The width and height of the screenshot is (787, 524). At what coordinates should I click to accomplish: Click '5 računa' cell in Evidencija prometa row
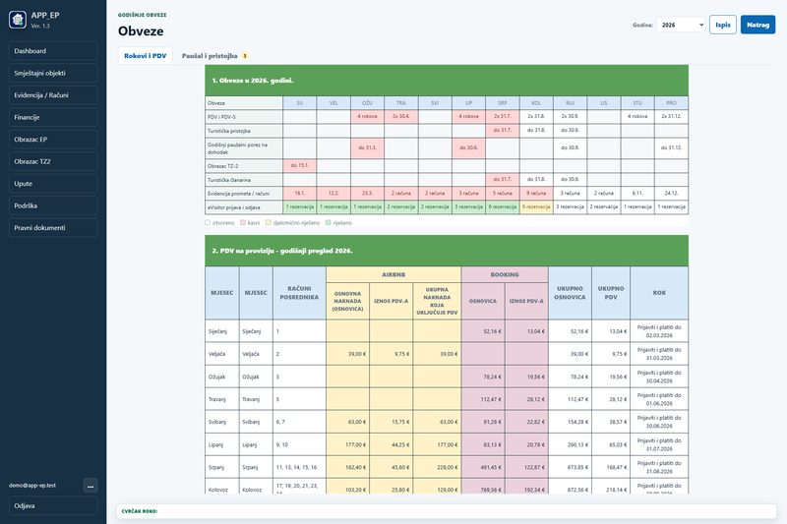click(x=503, y=193)
